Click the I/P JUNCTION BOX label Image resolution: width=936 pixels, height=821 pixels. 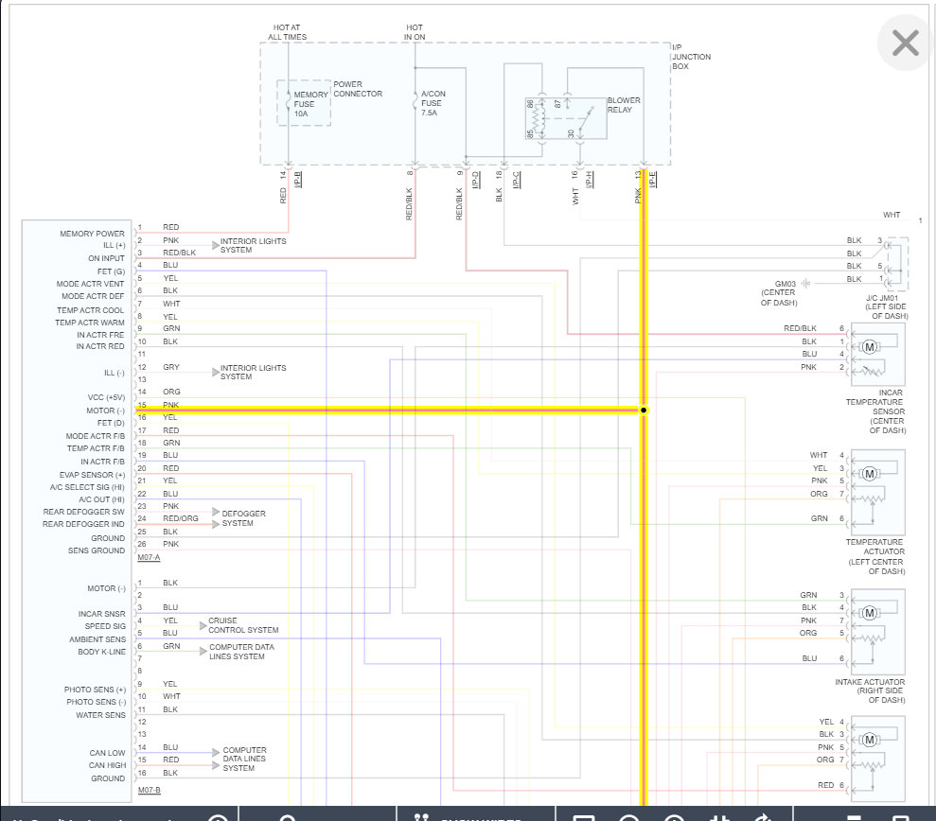click(691, 57)
